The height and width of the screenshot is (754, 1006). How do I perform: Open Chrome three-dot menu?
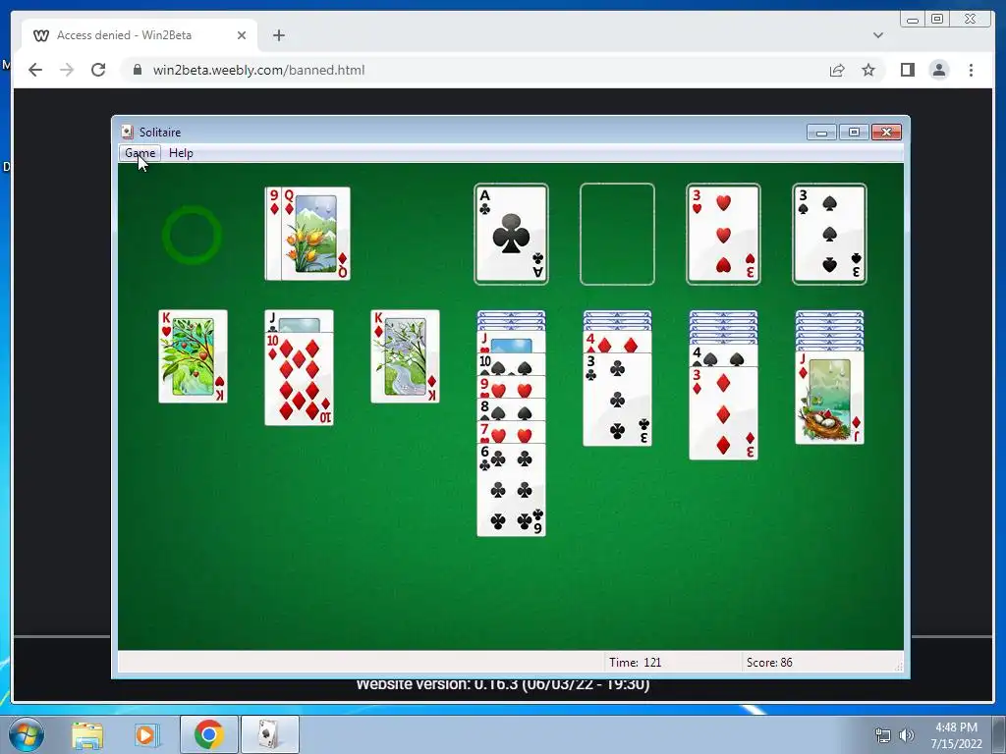971,70
